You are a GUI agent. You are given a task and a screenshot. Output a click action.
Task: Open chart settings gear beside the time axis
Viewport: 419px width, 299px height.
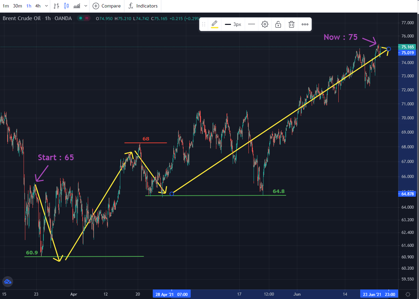408,294
